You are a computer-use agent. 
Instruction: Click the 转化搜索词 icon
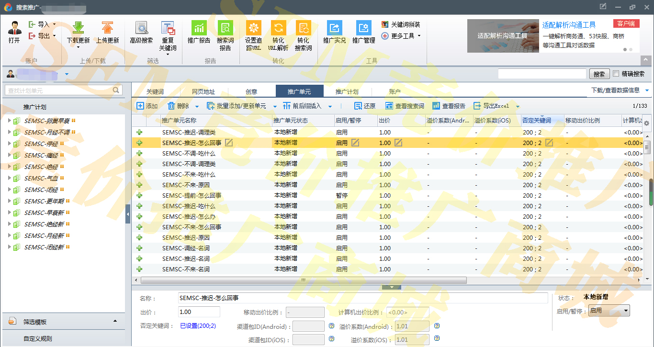[303, 28]
